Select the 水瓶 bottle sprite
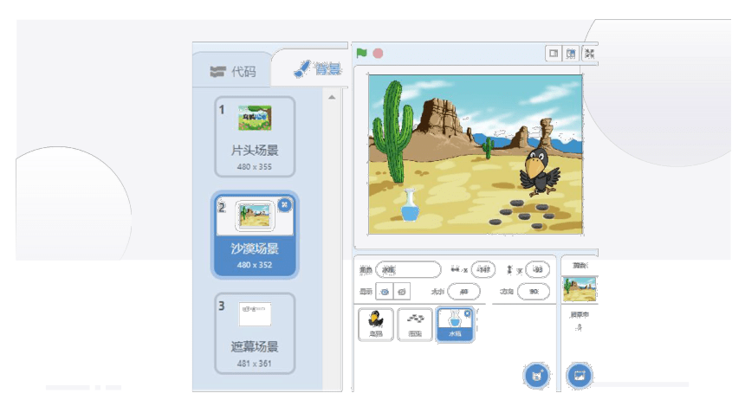The height and width of the screenshot is (419, 745). [x=455, y=324]
